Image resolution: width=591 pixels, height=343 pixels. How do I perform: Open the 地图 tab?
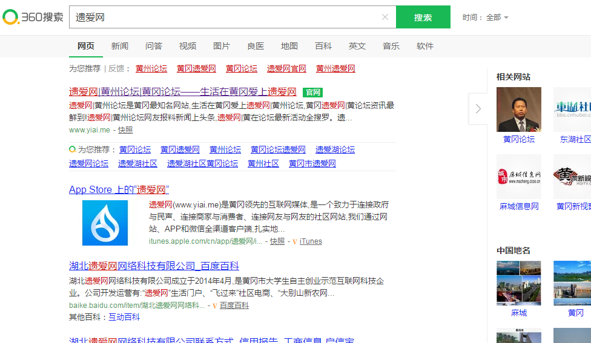pyautogui.click(x=289, y=47)
